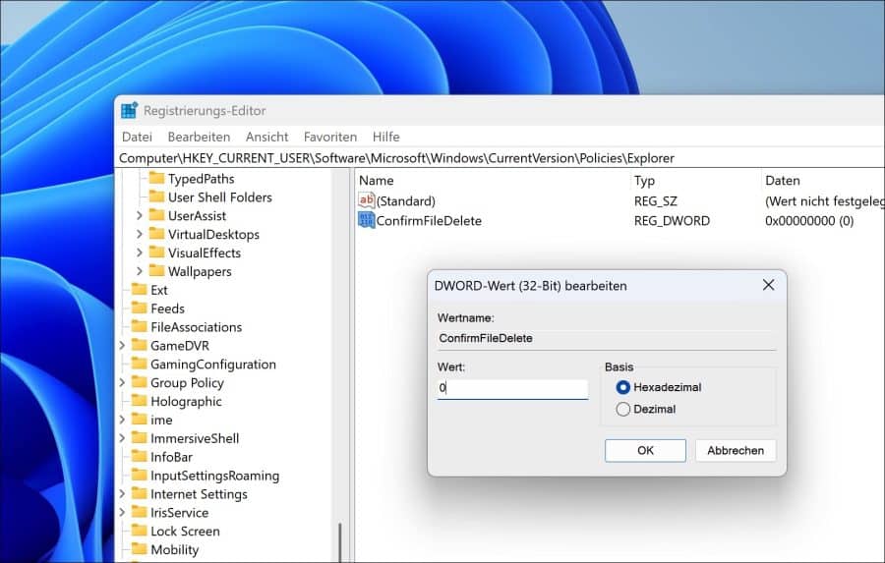Click the TypedPaths folder icon

[155, 179]
